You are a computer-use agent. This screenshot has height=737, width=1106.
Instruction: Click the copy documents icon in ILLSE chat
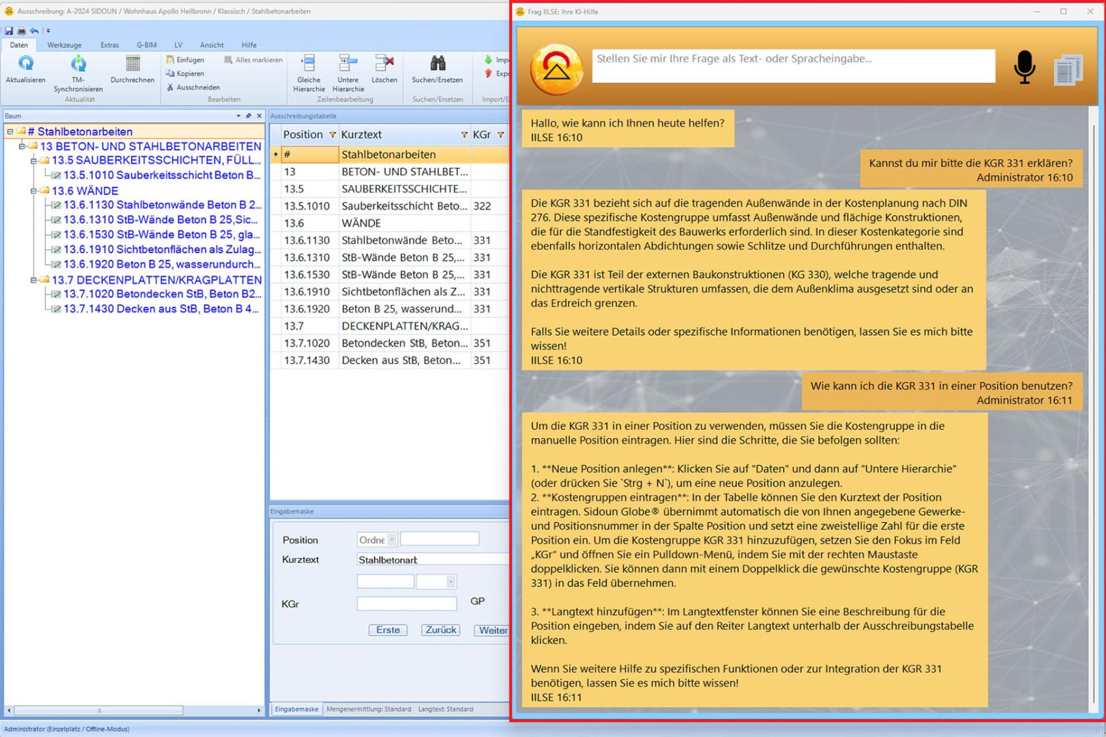click(1068, 70)
